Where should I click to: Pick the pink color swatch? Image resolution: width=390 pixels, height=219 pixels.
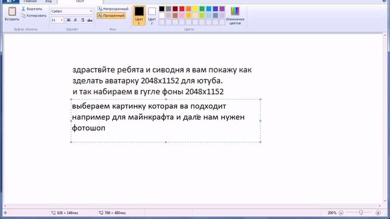(x=182, y=16)
